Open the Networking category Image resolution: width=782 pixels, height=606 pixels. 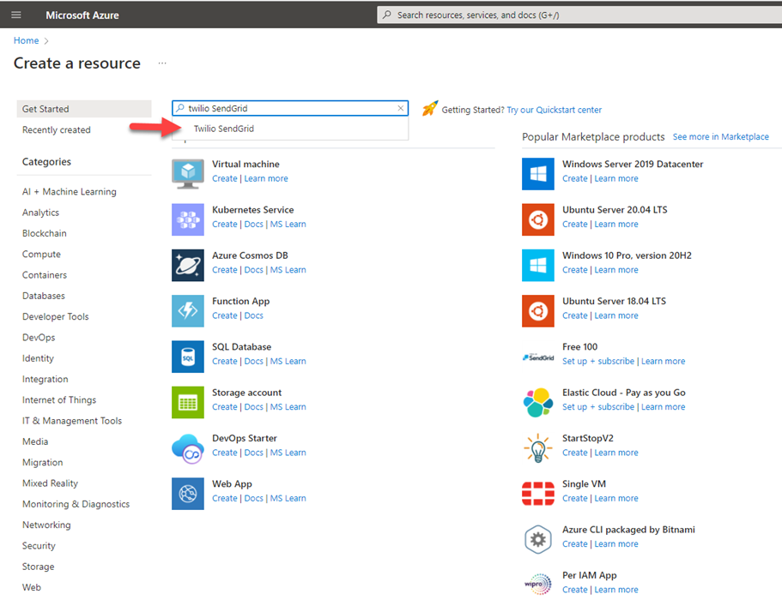tap(46, 525)
